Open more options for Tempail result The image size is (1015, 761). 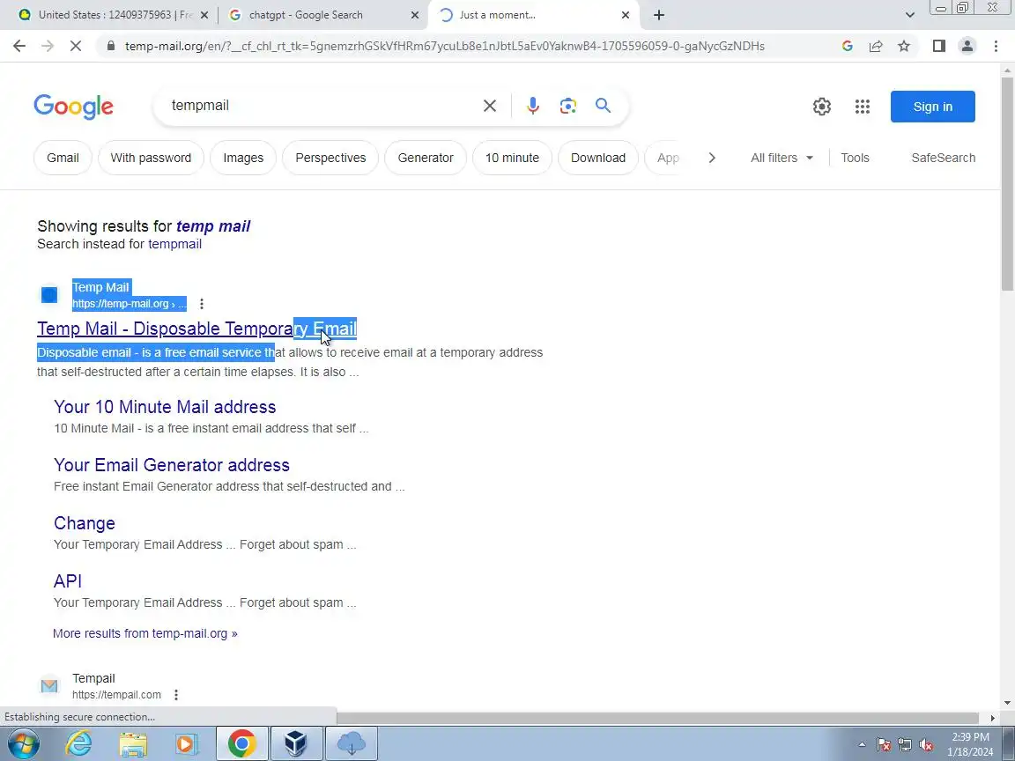pos(176,694)
